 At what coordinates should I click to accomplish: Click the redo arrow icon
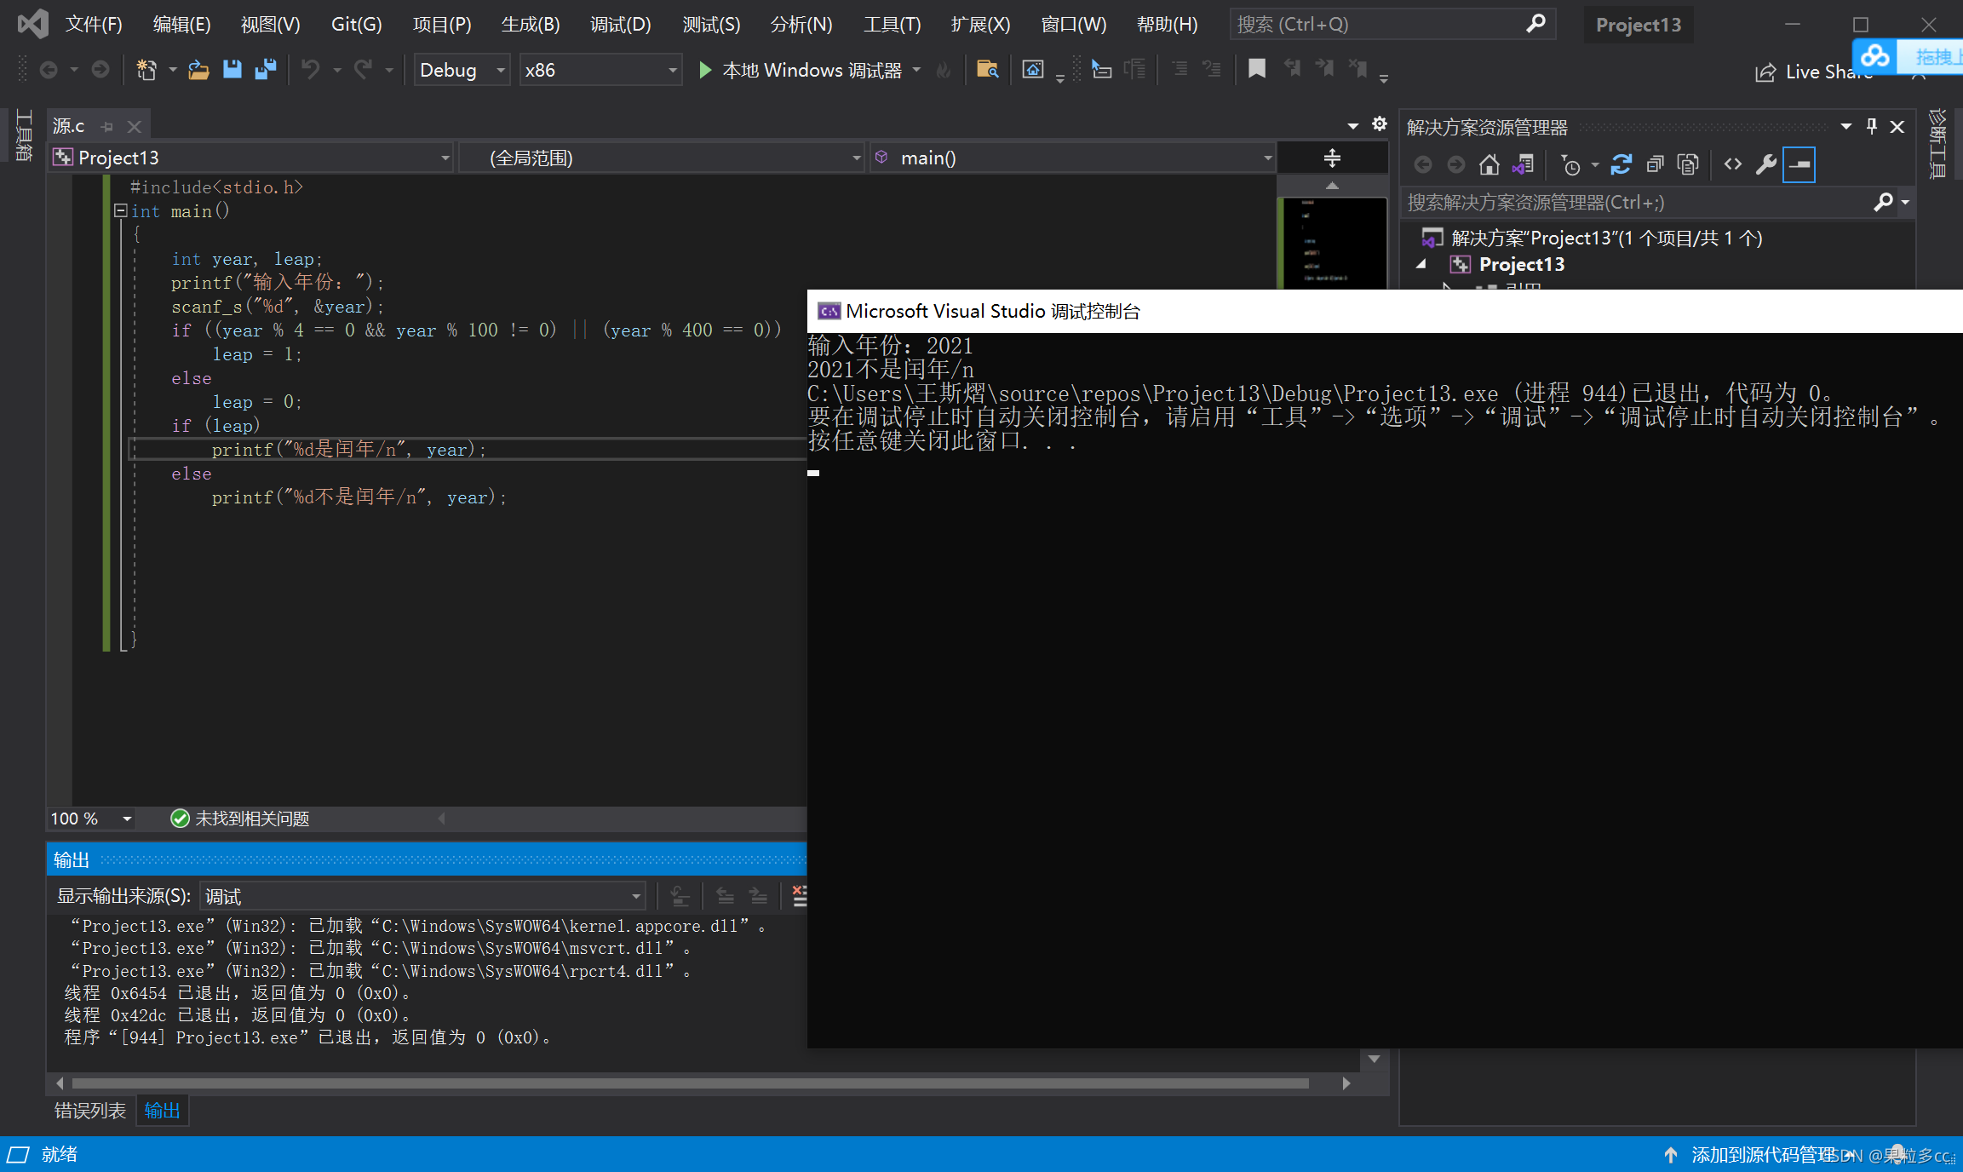(364, 70)
